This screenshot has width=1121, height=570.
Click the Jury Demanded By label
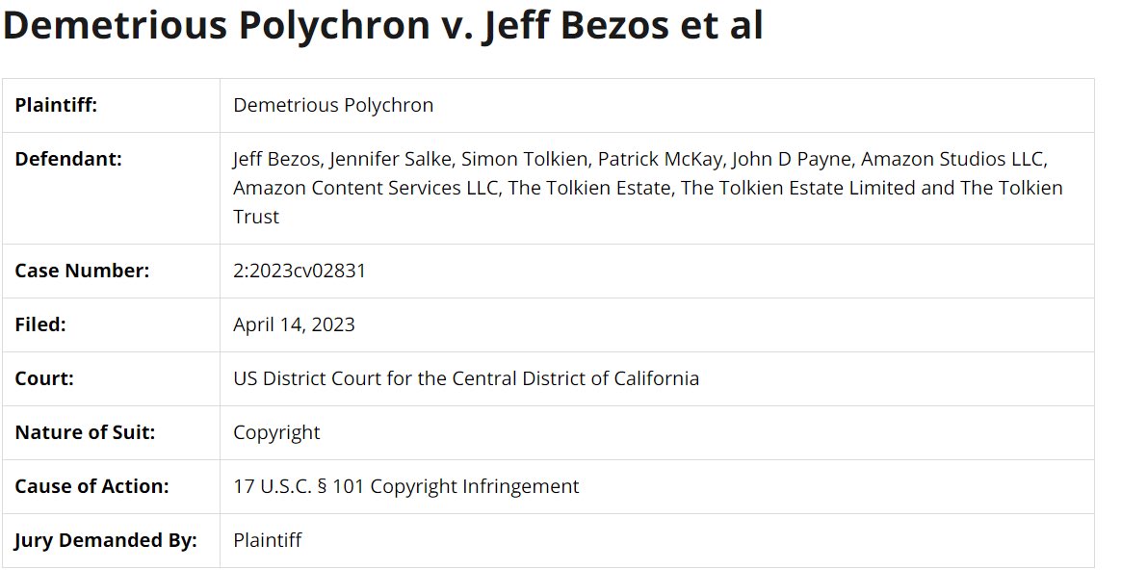105,540
